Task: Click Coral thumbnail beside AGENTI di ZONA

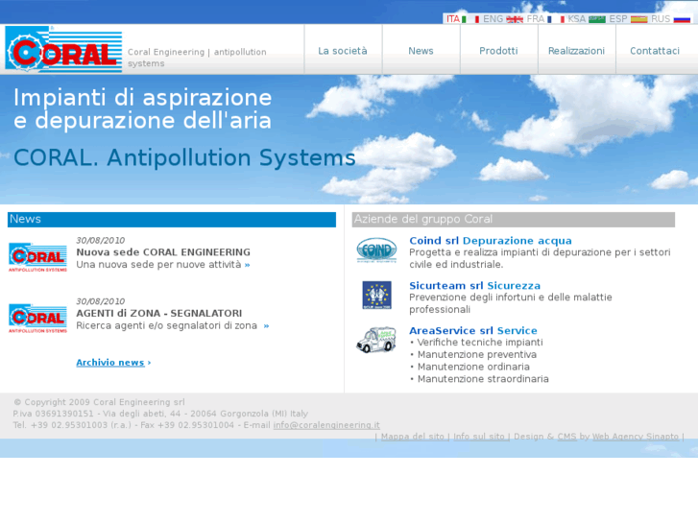Action: (x=37, y=319)
